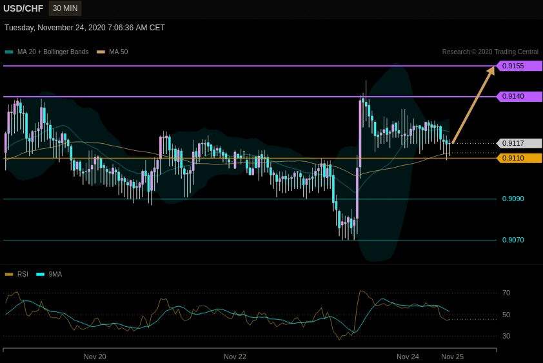This screenshot has width=543, height=363.
Task: Click the 0.9090 support level label
Action: [513, 199]
